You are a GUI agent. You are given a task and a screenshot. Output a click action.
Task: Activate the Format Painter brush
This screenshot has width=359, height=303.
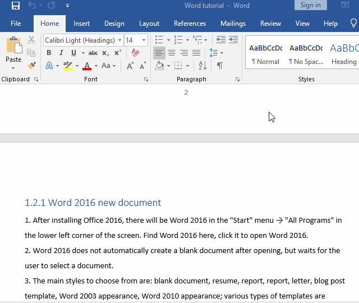coord(31,66)
